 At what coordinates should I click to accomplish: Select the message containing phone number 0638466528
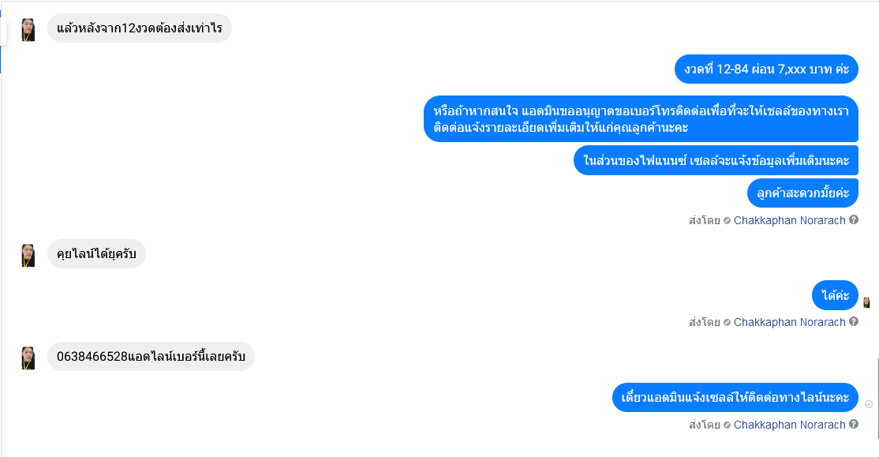tap(151, 357)
